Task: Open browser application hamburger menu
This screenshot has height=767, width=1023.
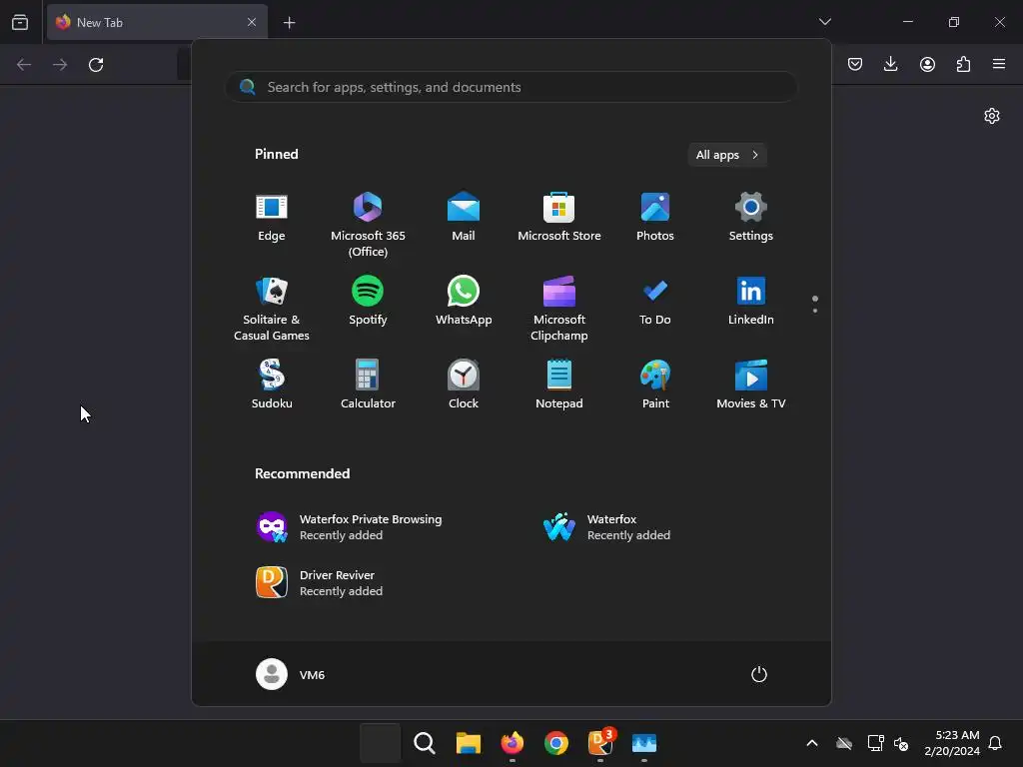Action: click(999, 64)
